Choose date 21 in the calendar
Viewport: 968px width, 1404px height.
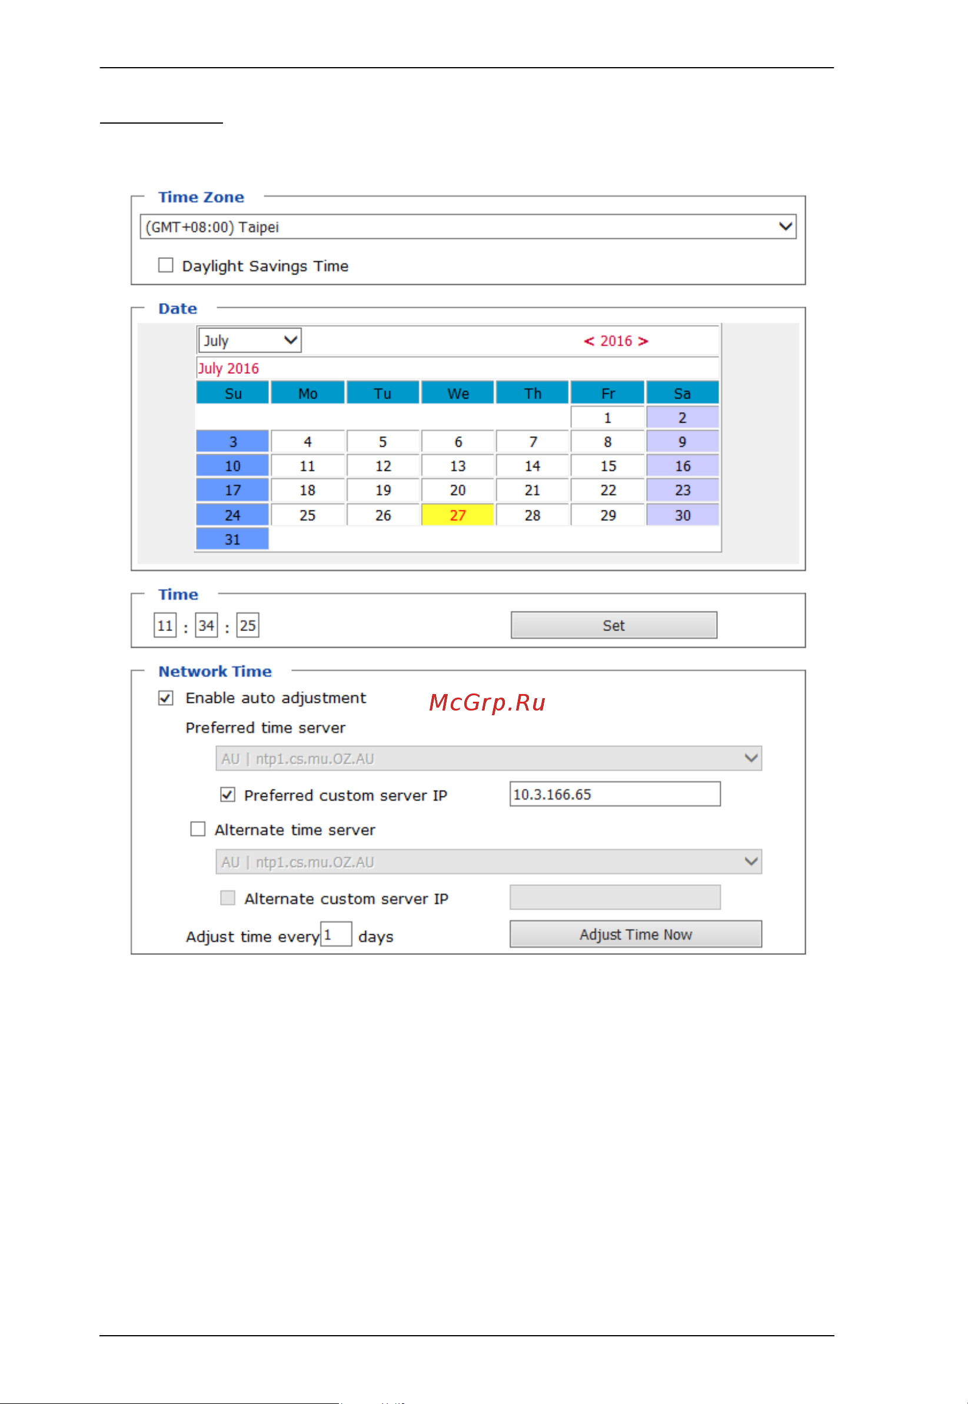(533, 490)
